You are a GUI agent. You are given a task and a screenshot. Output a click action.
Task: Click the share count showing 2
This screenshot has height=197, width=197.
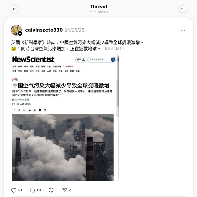(x=70, y=190)
